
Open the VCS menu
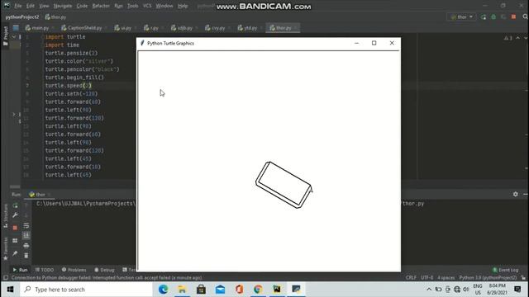pos(147,6)
